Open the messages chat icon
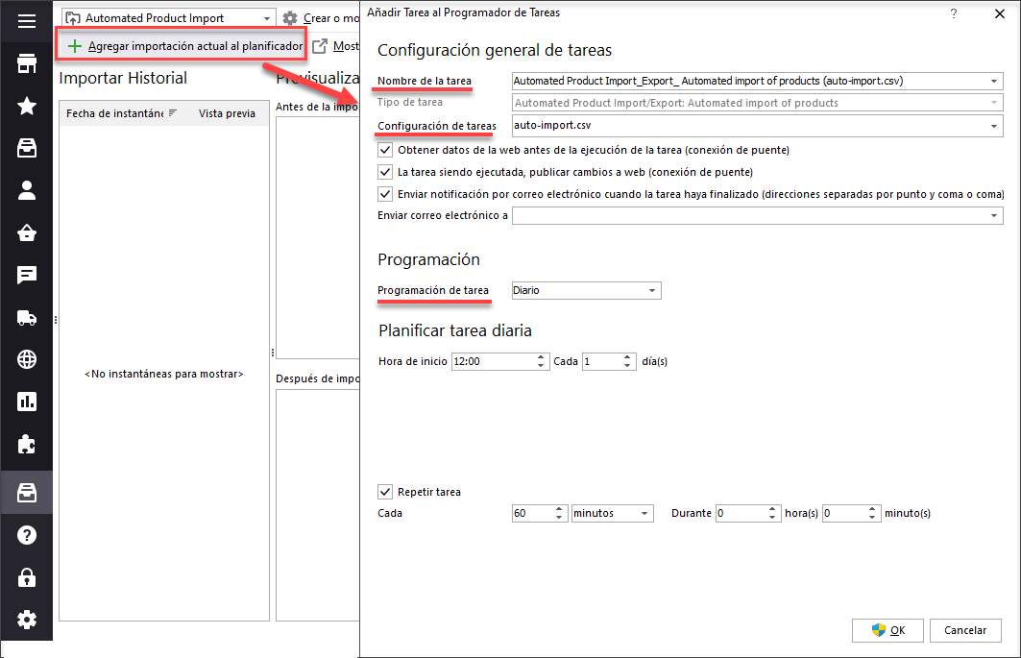 coord(27,275)
